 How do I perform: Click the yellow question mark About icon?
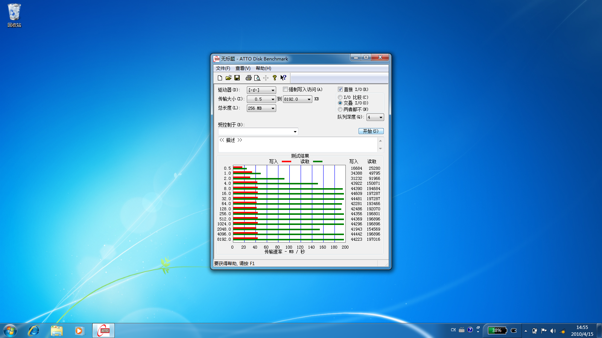pos(274,78)
